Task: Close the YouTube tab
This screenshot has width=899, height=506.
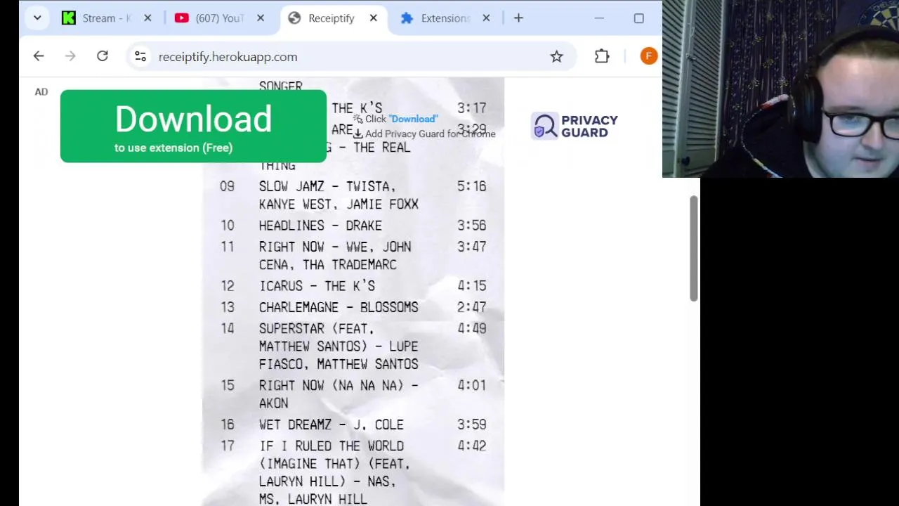Action: 261,18
